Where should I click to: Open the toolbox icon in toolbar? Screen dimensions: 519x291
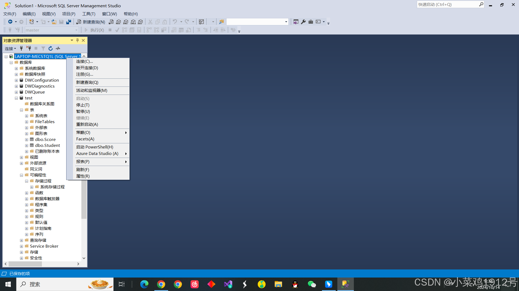311,22
